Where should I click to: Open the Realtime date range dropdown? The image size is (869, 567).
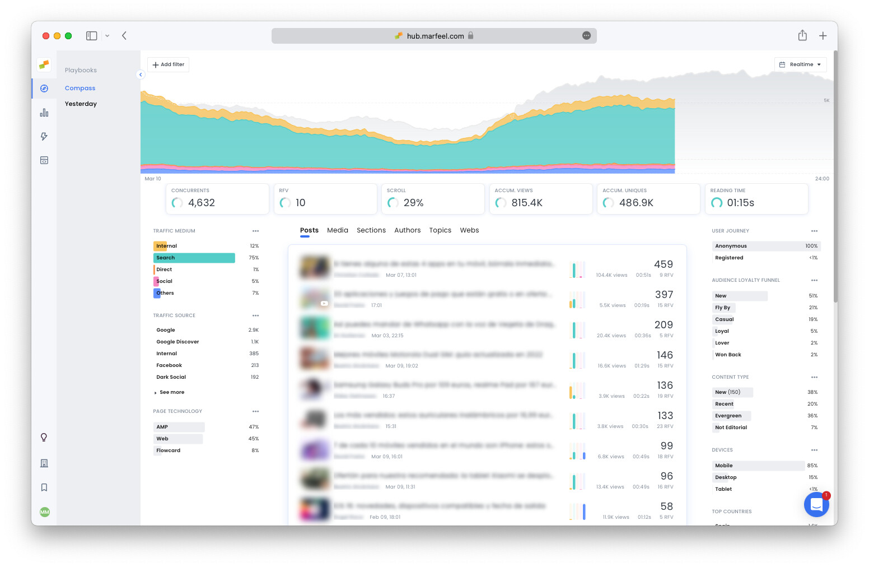click(800, 64)
